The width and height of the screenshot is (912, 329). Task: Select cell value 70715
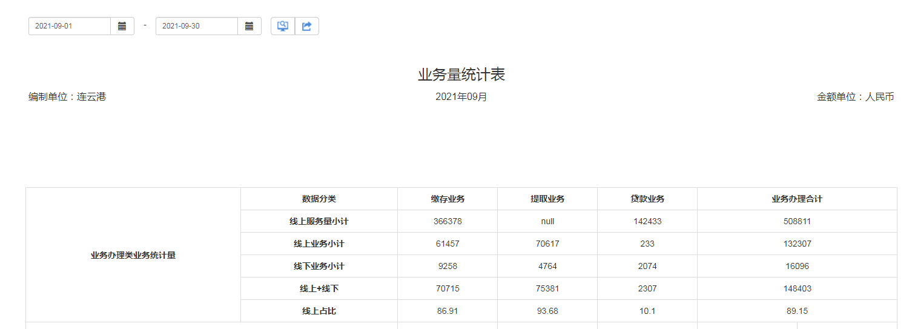tap(448, 288)
